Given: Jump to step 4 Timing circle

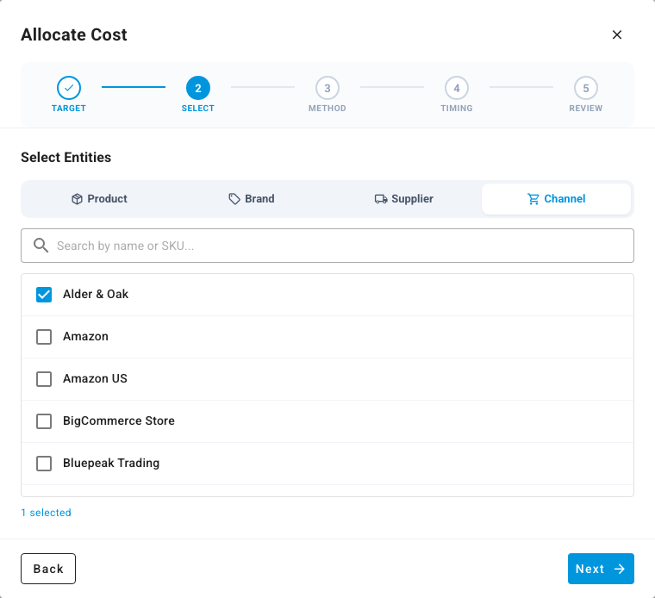Looking at the screenshot, I should click(457, 88).
